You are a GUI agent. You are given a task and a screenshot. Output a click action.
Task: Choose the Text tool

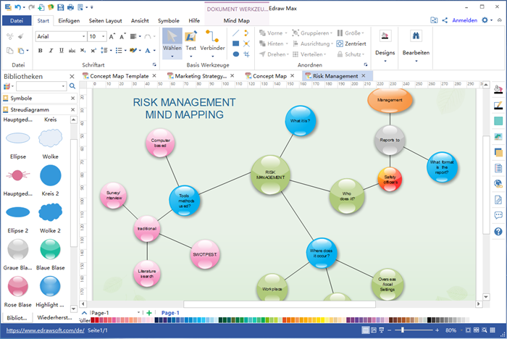pos(190,43)
